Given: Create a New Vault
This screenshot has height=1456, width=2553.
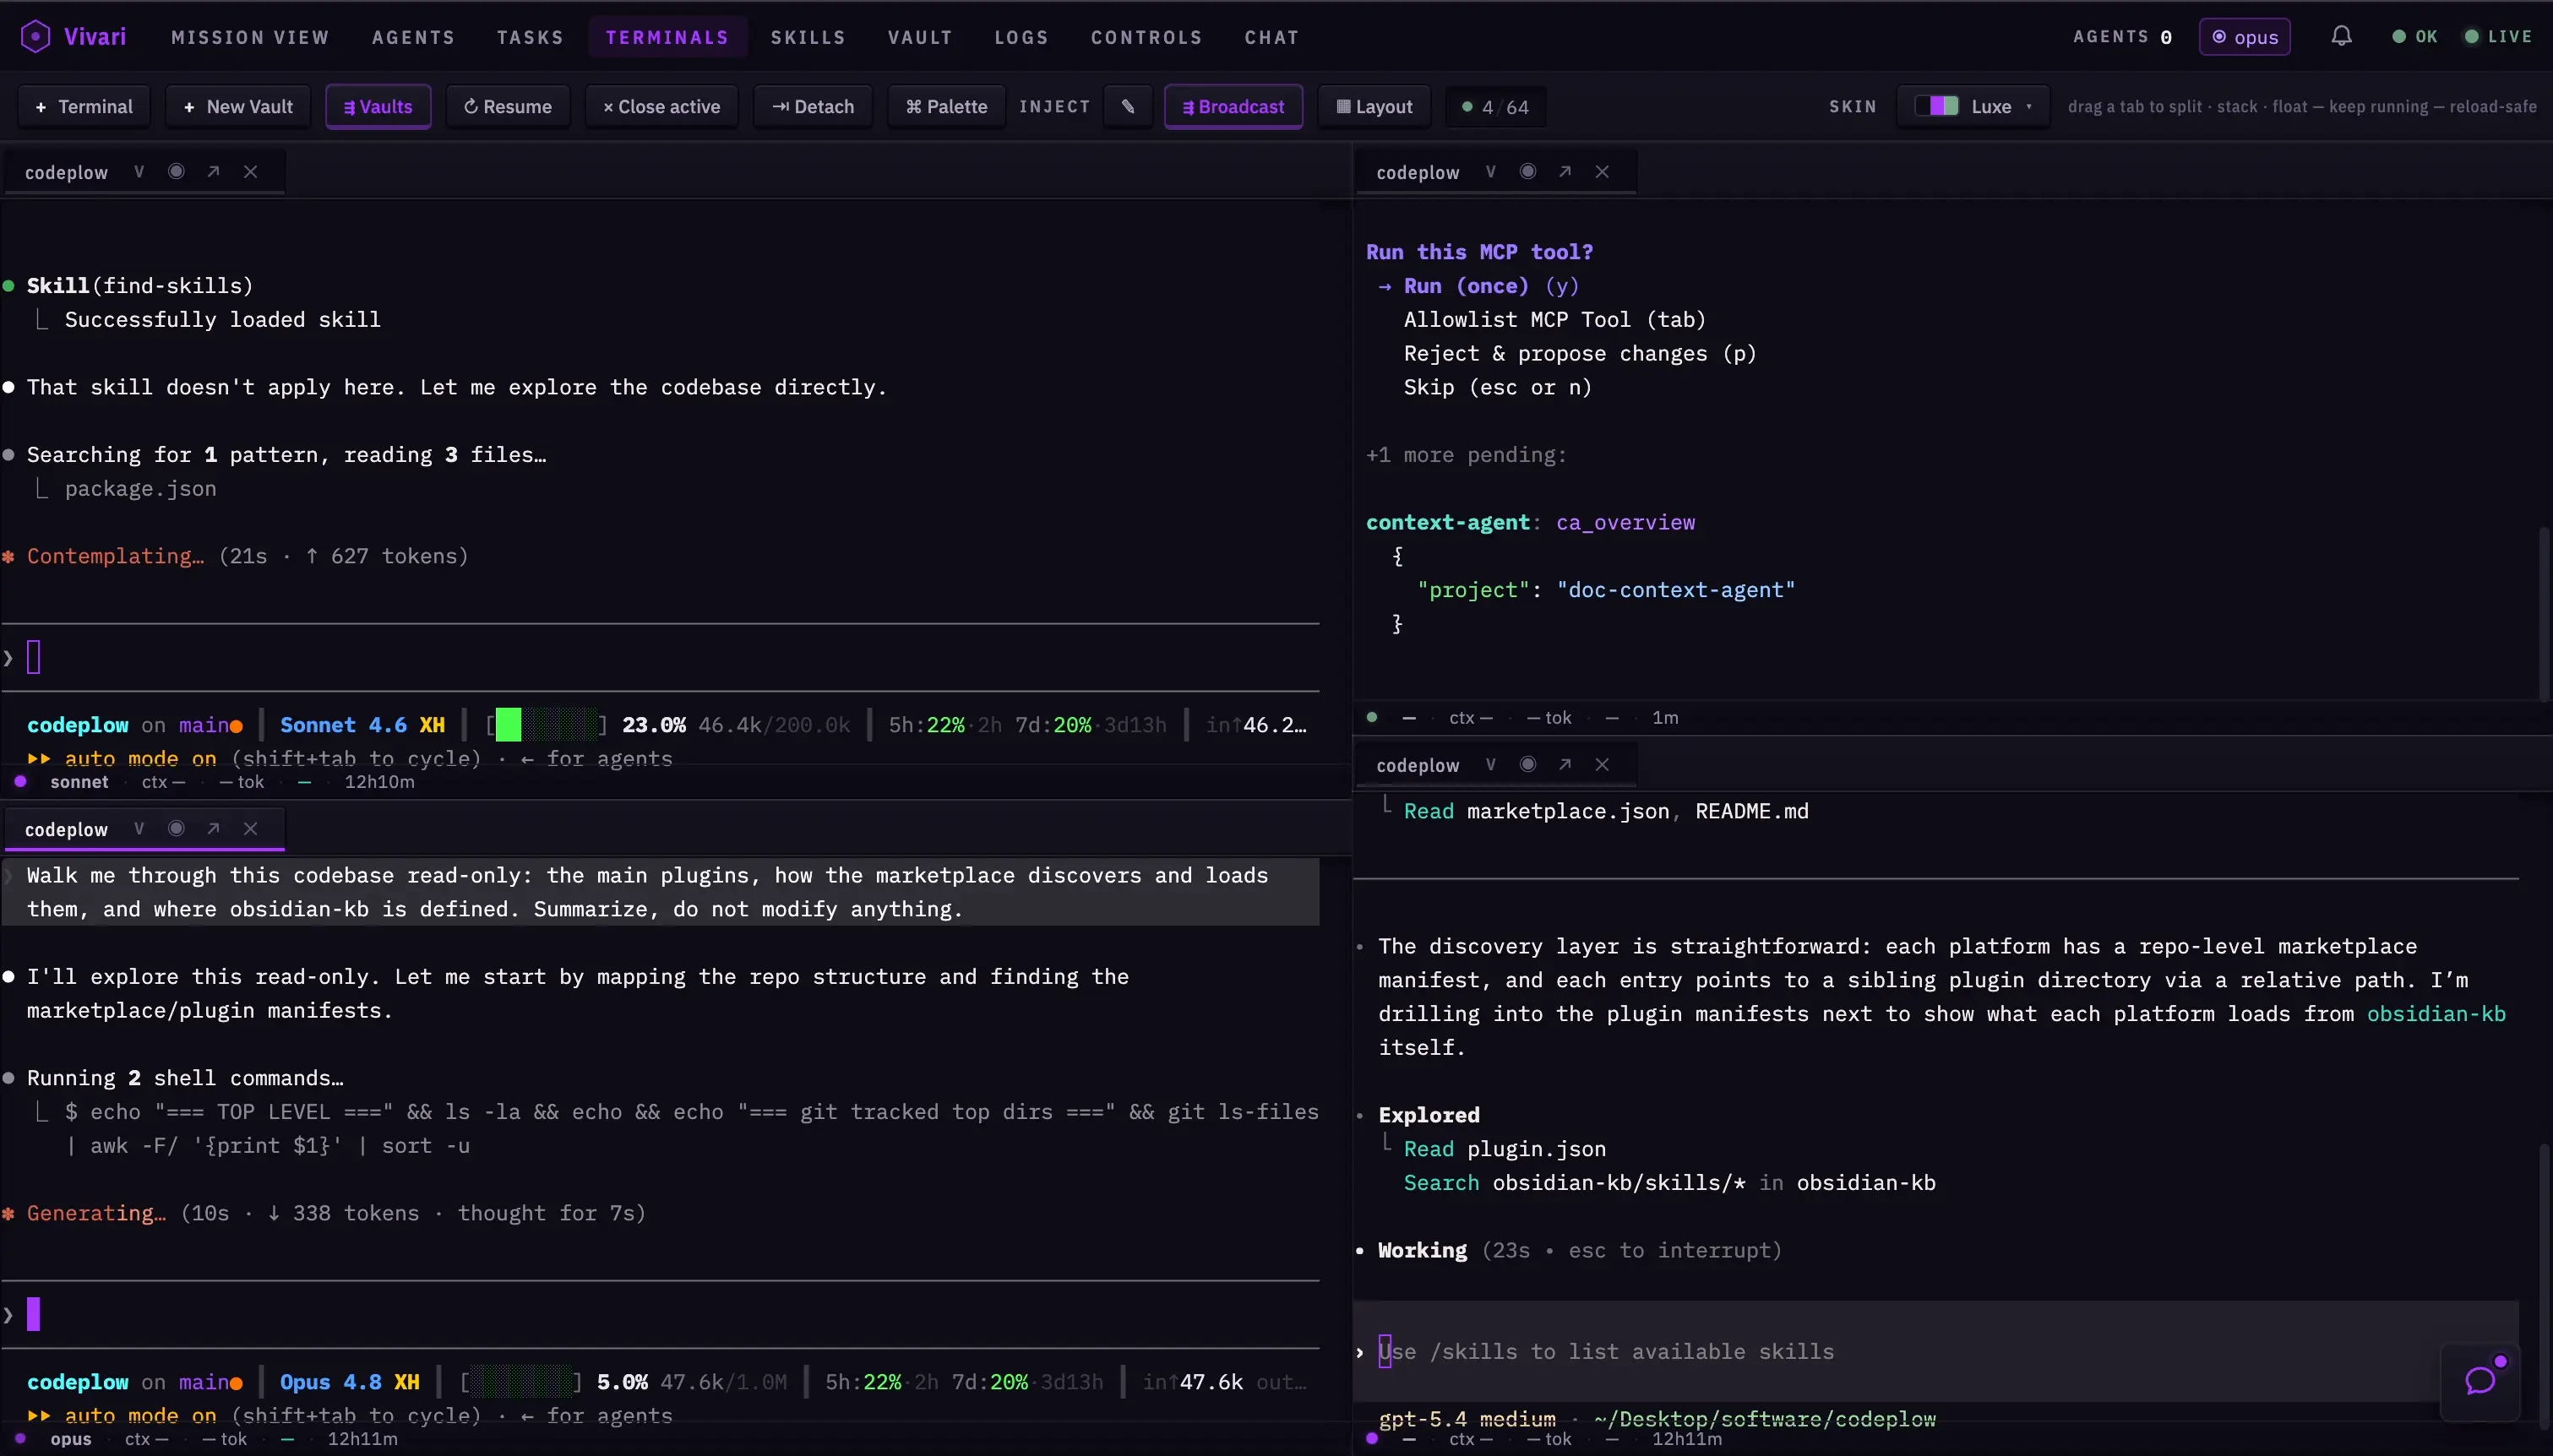Looking at the screenshot, I should click(238, 106).
